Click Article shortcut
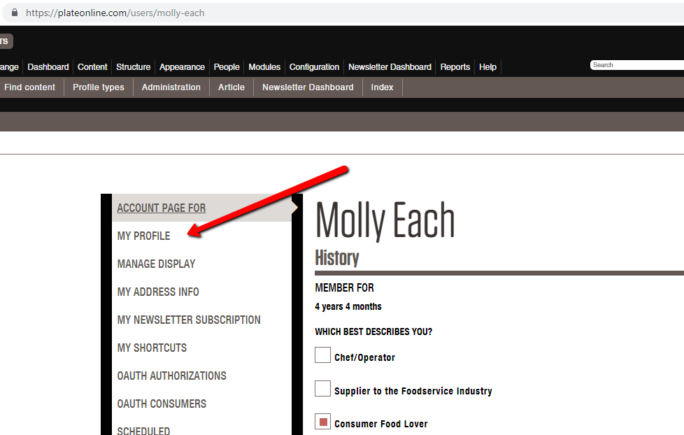The image size is (684, 435). pyautogui.click(x=231, y=87)
